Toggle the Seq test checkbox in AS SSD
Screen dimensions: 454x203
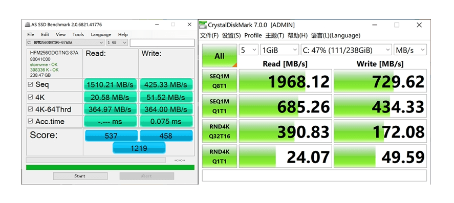(30, 84)
